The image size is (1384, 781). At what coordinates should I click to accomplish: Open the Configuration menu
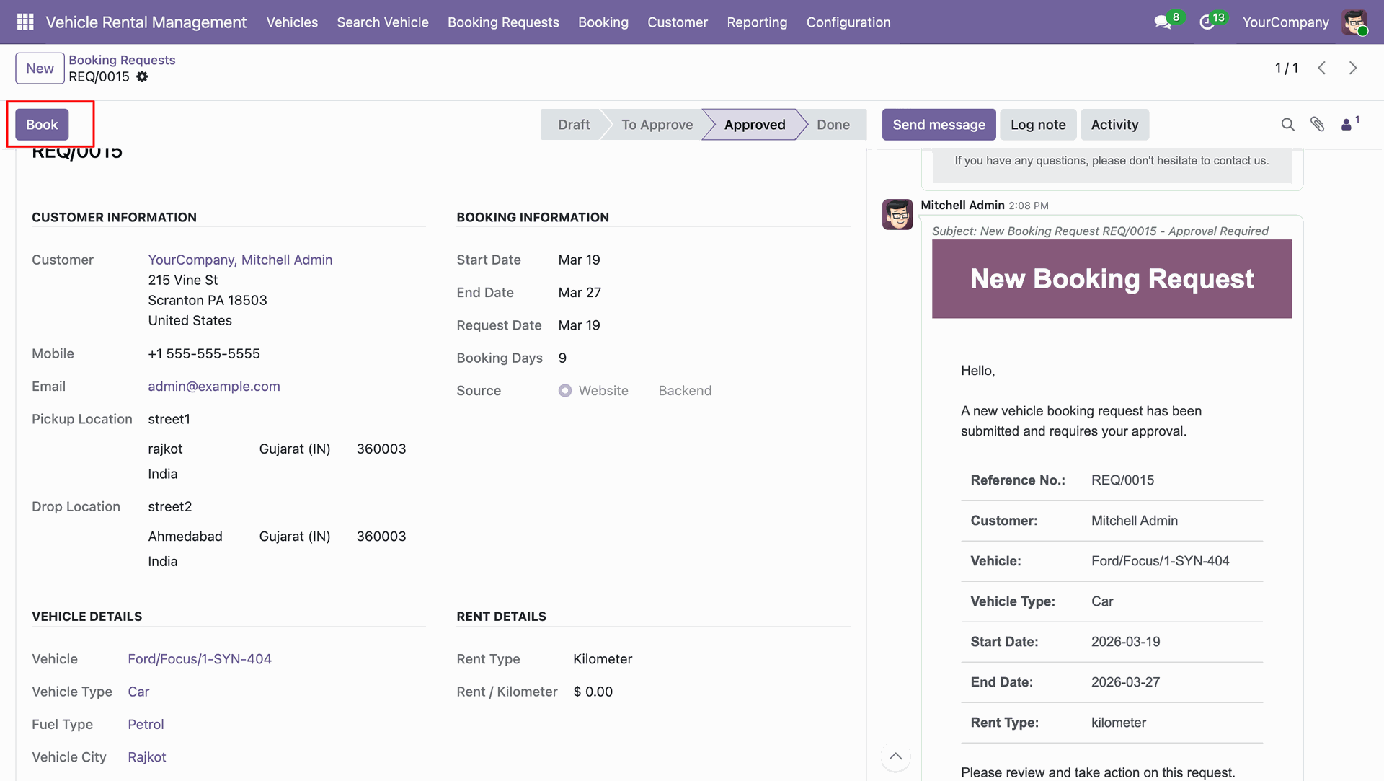tap(848, 22)
